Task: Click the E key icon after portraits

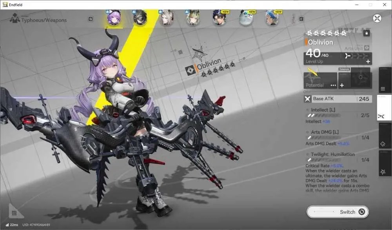Action: [301, 19]
